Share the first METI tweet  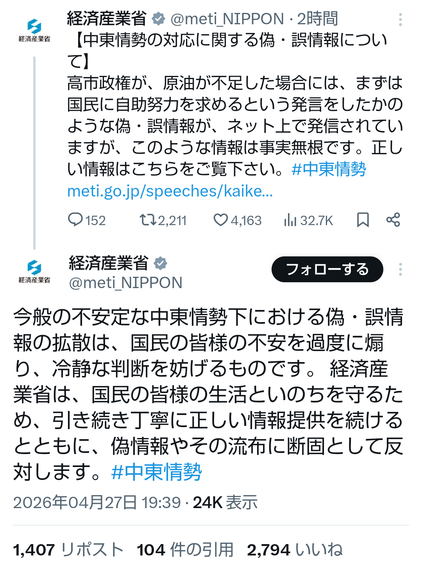point(393,220)
